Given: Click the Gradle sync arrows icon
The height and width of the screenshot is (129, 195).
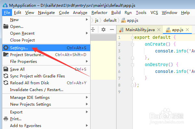Looking at the screenshot, I should (6, 76).
